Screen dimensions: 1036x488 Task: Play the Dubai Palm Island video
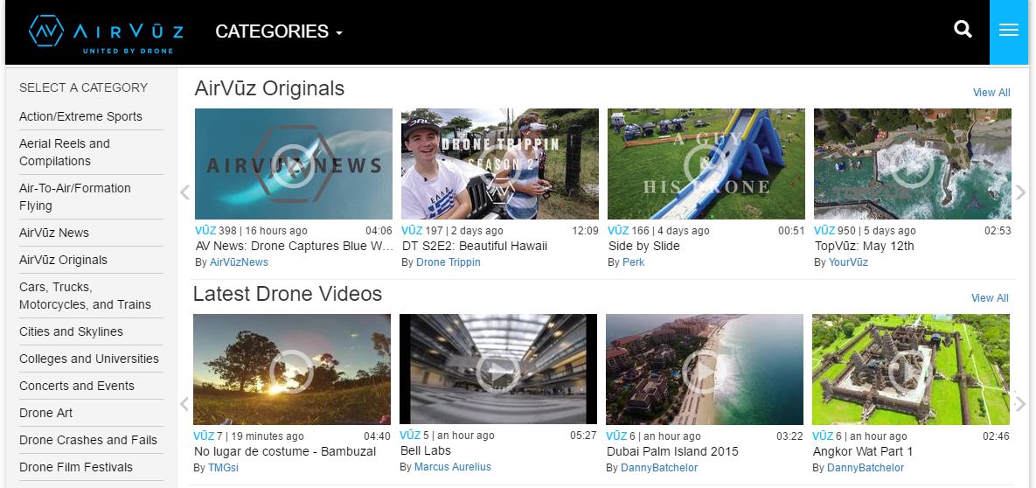[x=705, y=369]
